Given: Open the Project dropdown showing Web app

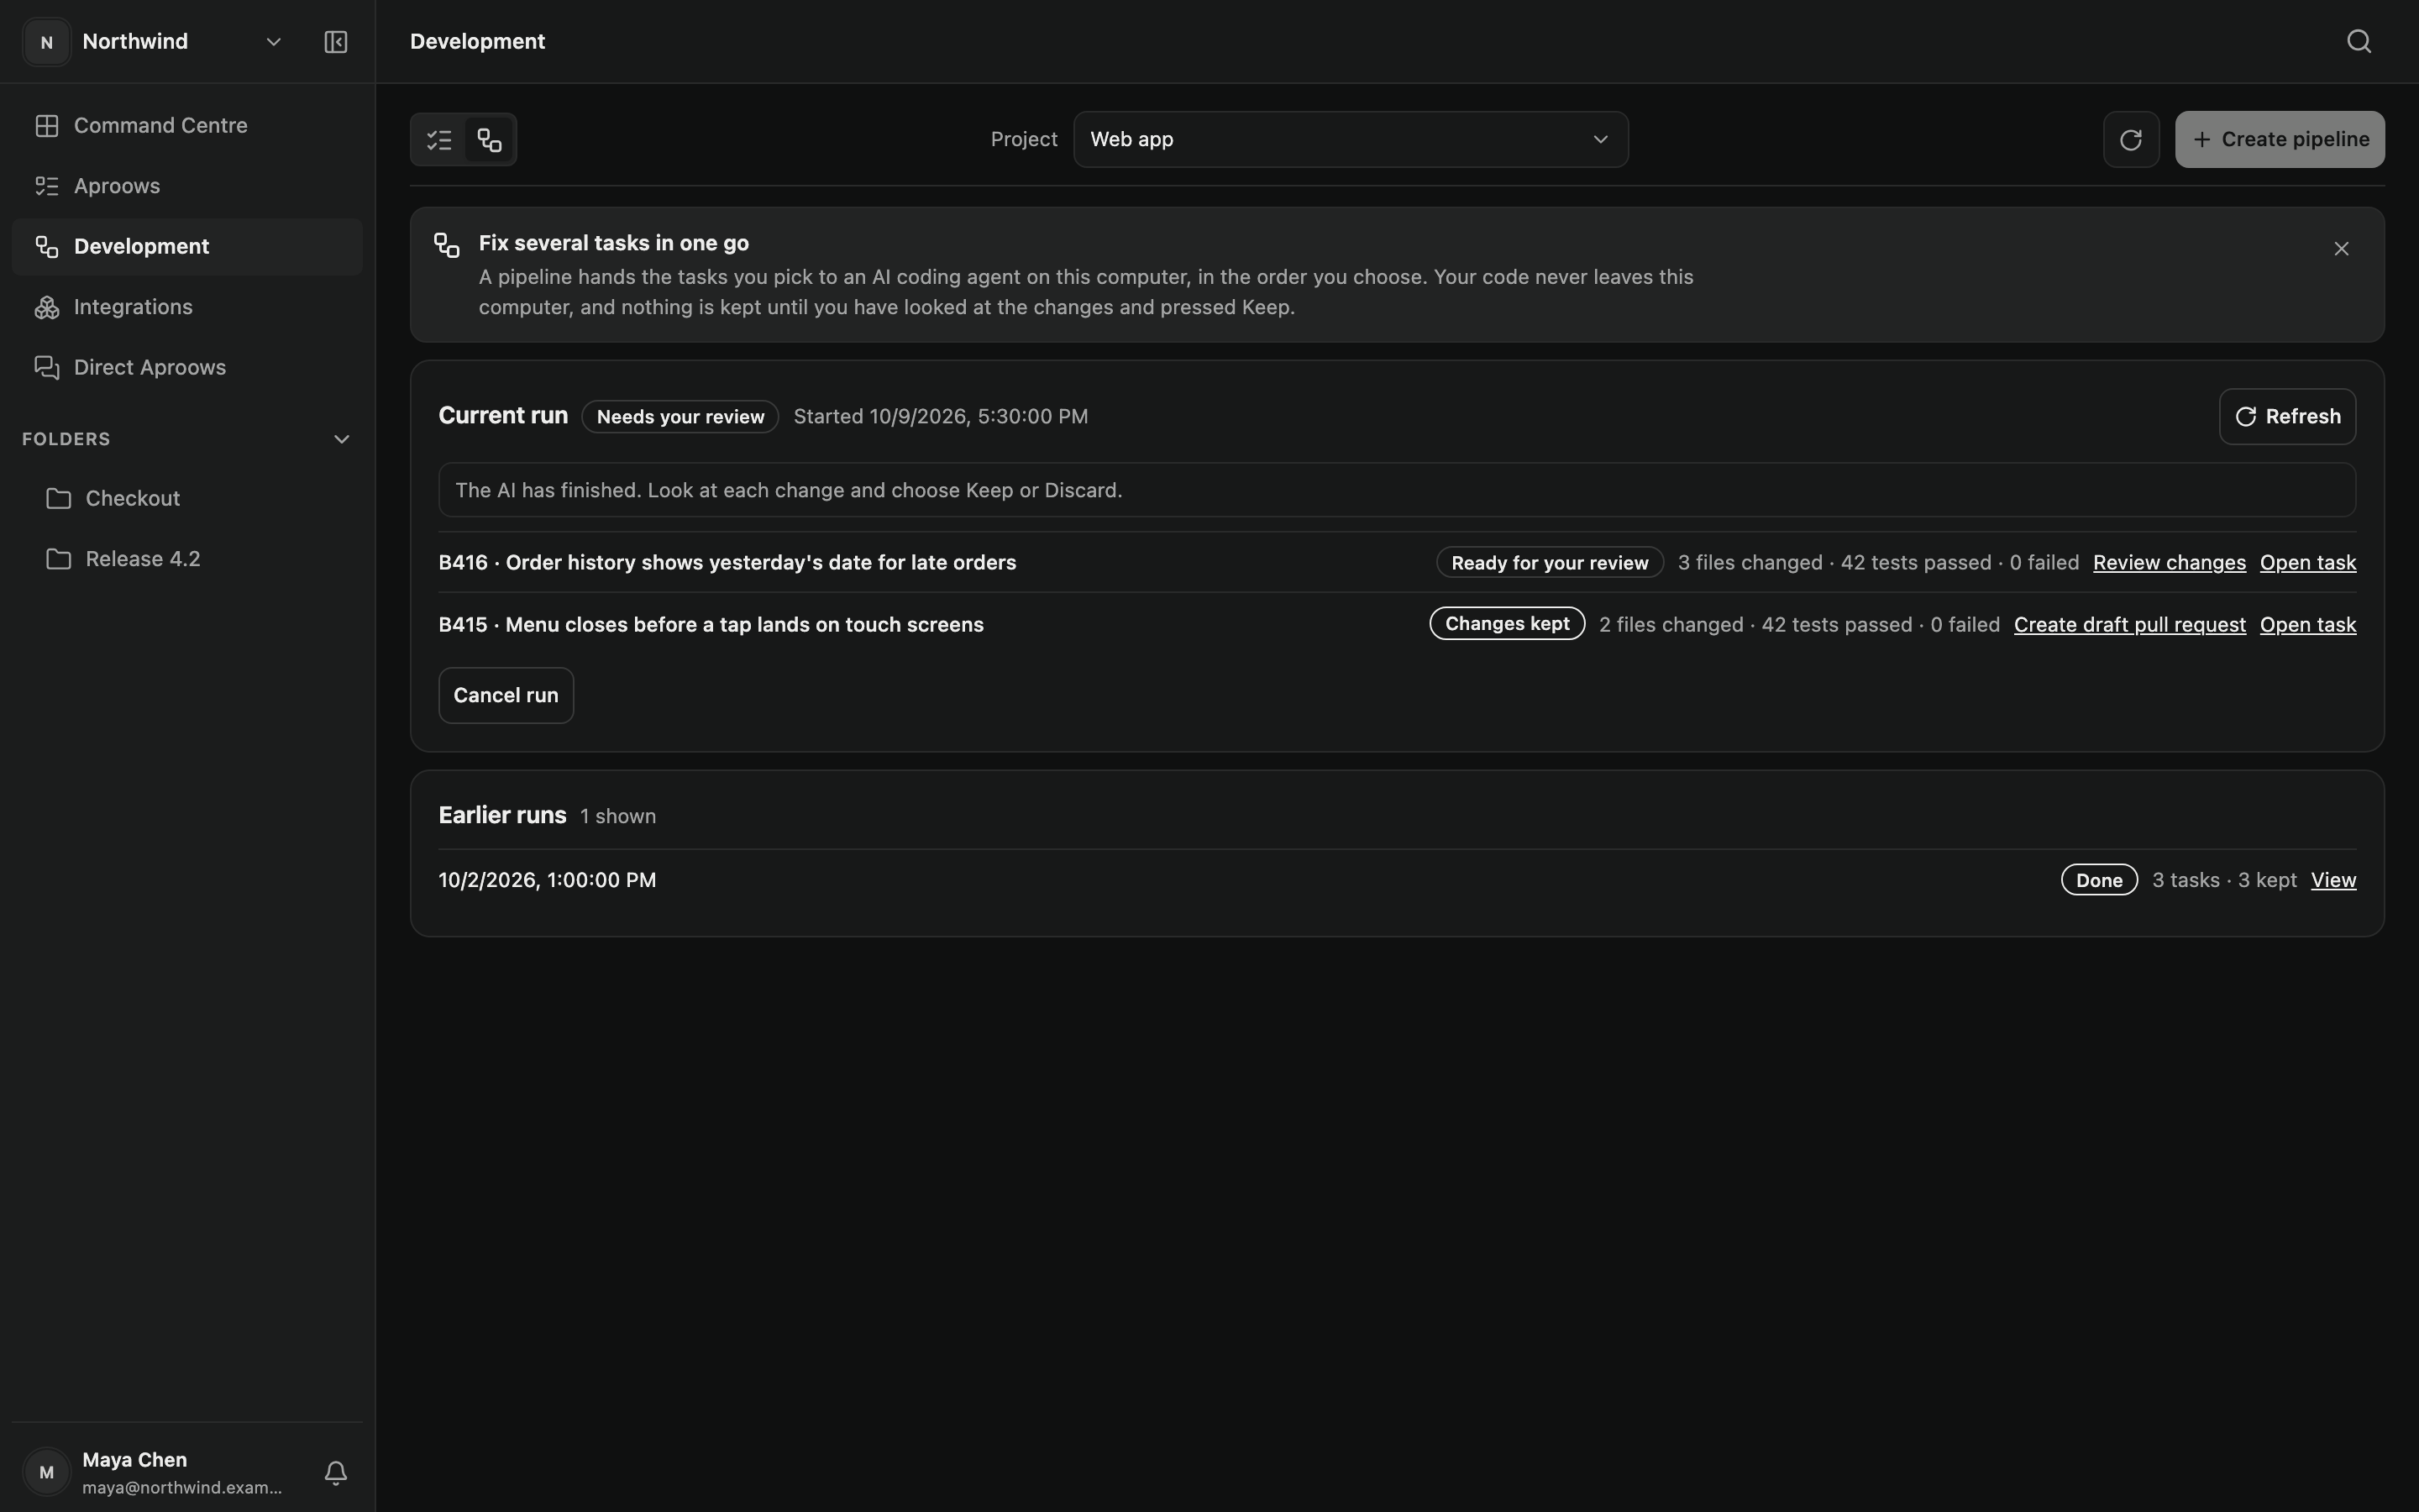Looking at the screenshot, I should pos(1351,140).
